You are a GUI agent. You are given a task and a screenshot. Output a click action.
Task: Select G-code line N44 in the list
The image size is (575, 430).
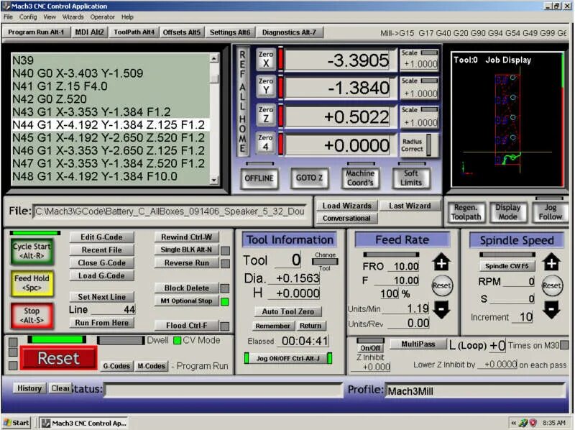click(110, 124)
